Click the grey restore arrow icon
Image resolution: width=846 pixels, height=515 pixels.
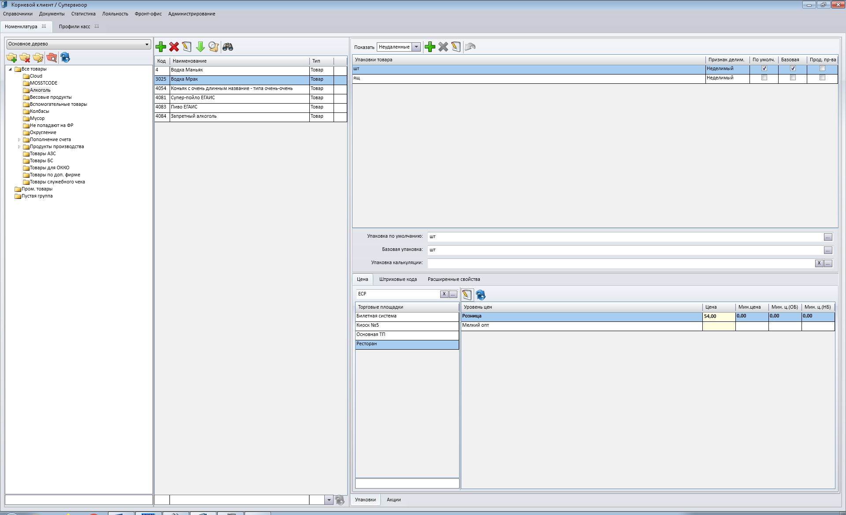(470, 47)
